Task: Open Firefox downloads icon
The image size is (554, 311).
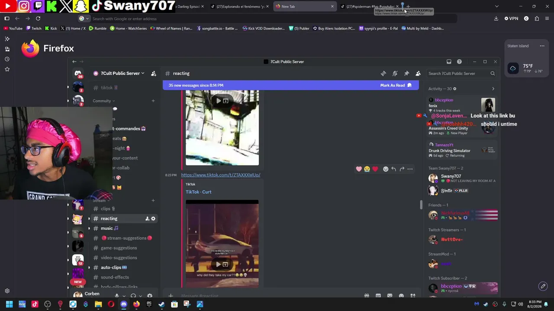Action: tap(496, 19)
